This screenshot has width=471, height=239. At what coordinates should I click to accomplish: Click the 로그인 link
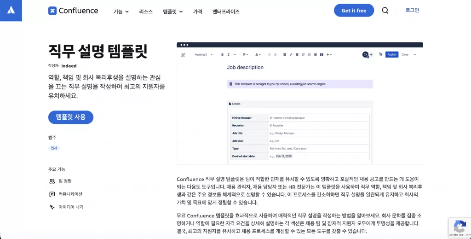click(412, 10)
